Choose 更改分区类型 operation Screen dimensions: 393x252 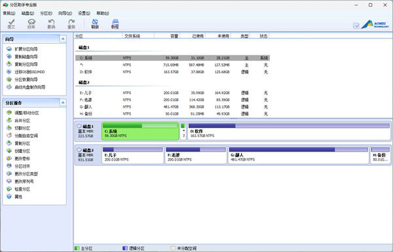(x=22, y=174)
